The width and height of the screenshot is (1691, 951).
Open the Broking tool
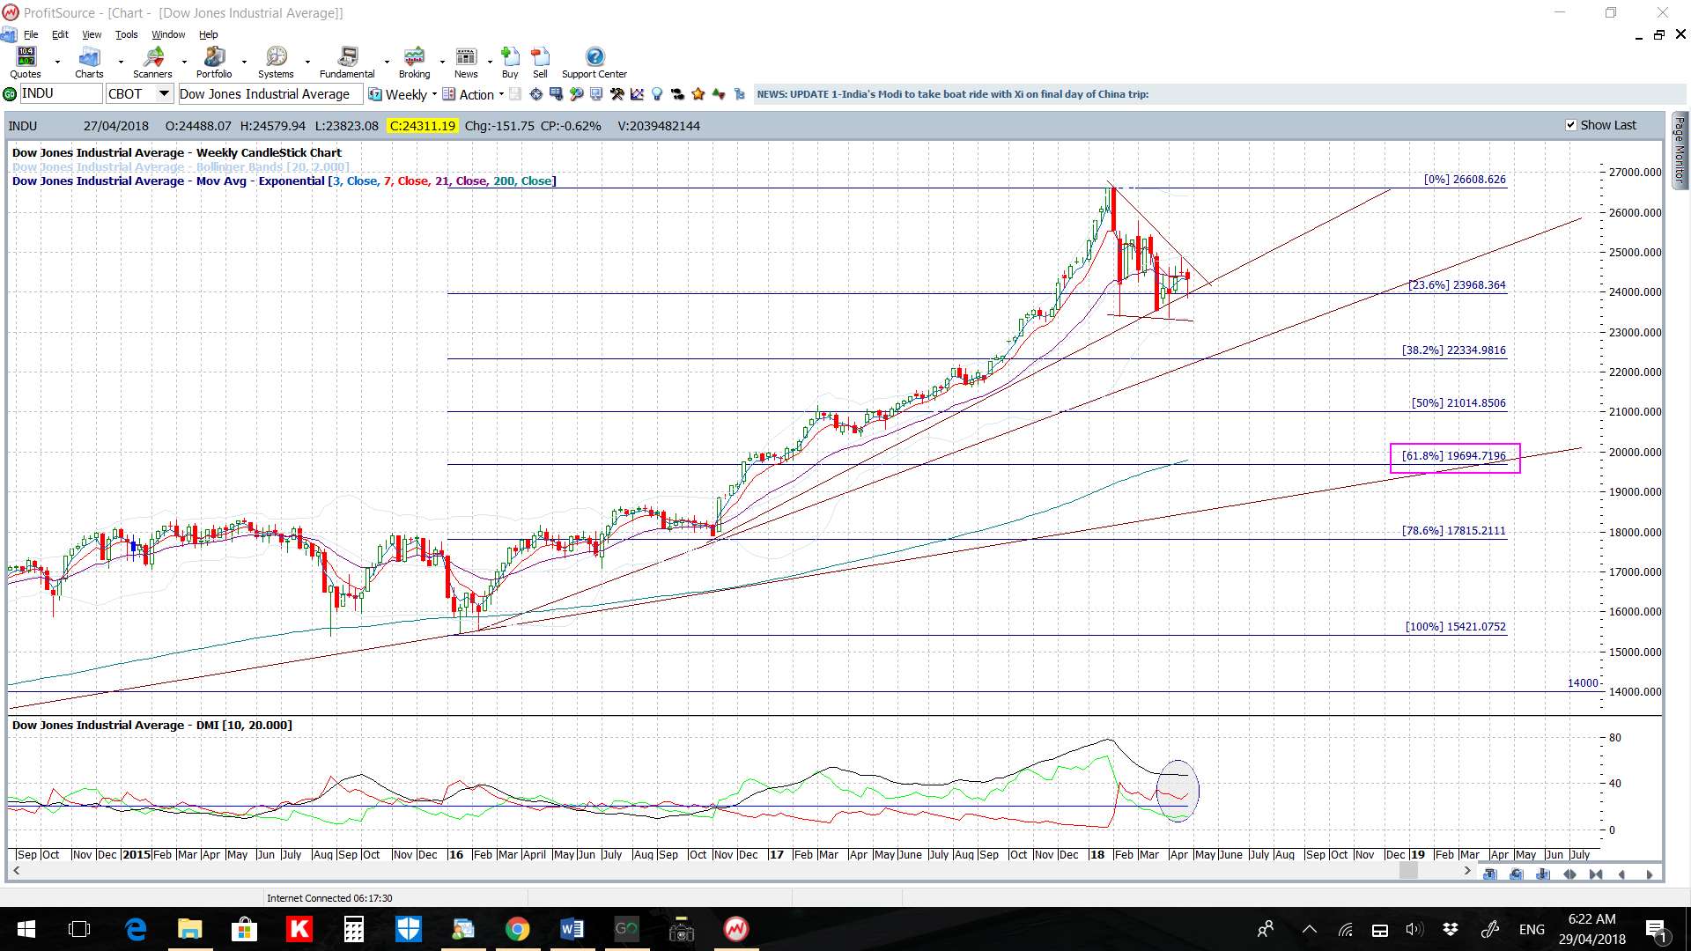click(414, 63)
